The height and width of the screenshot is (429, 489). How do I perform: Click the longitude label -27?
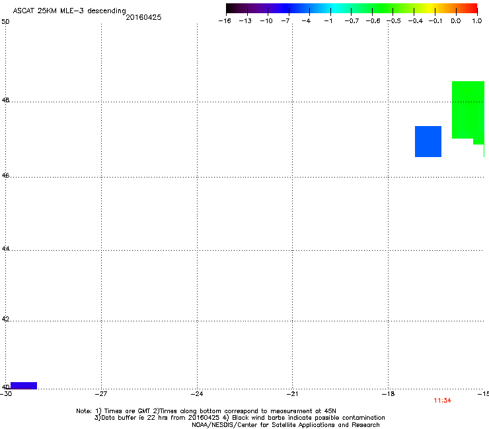[101, 394]
